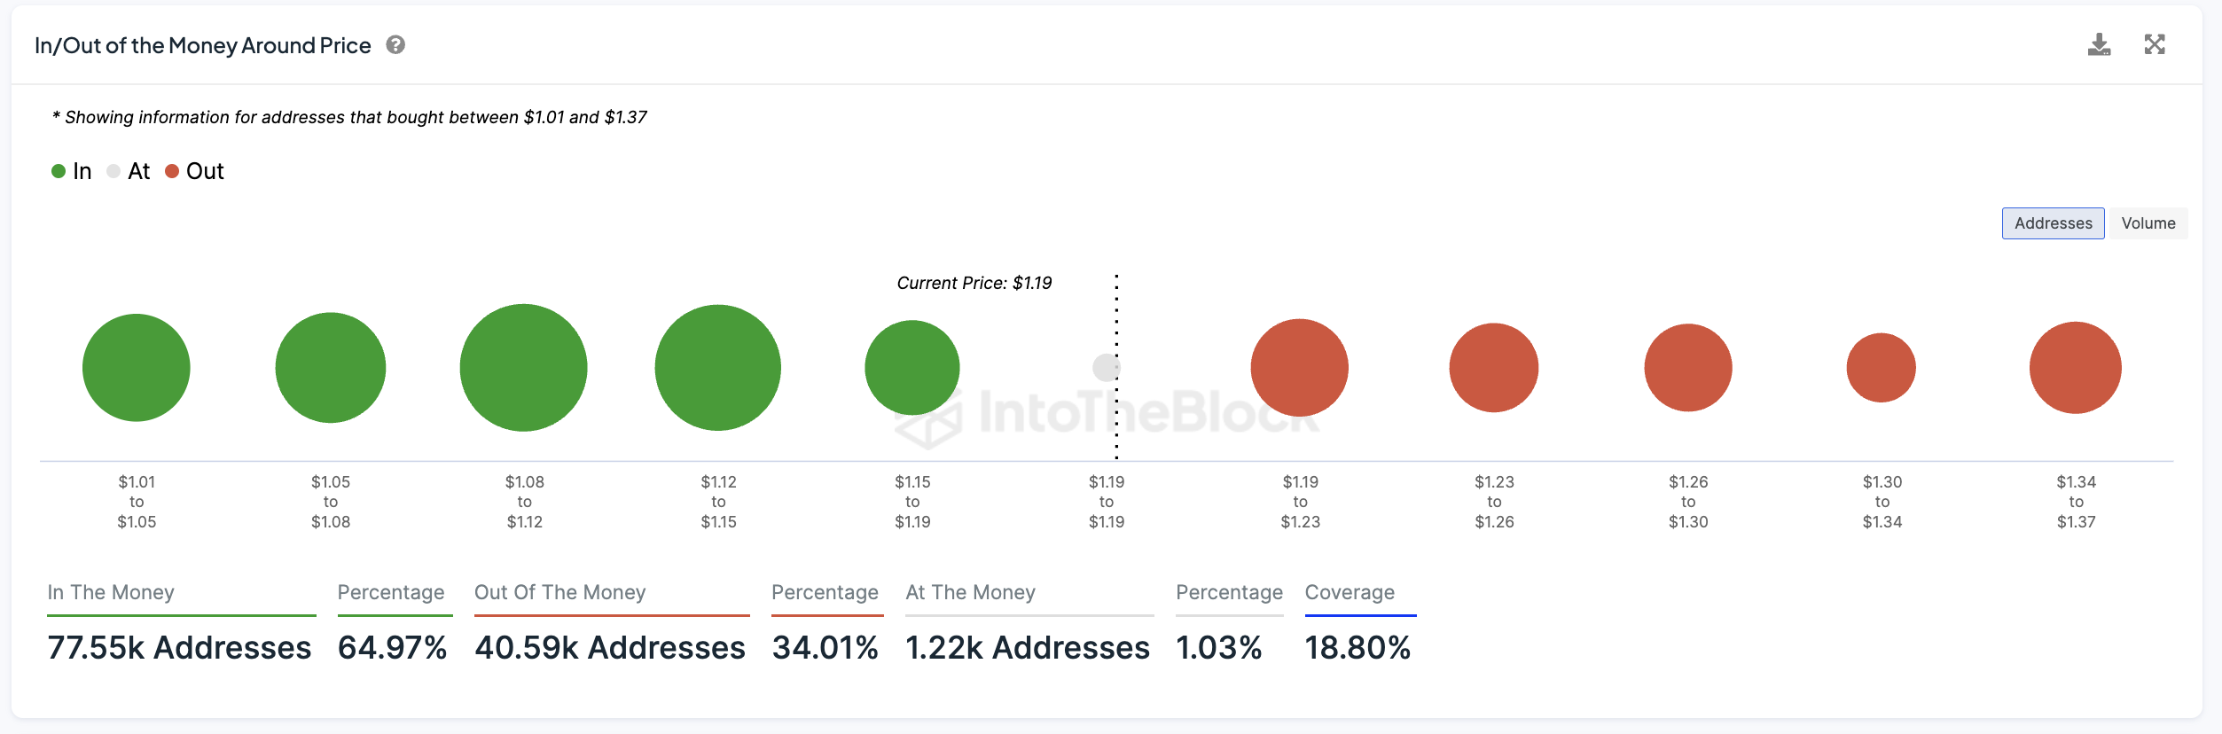The width and height of the screenshot is (2222, 734).
Task: Click the small gray at-the-money bubble
Action: 1105,367
